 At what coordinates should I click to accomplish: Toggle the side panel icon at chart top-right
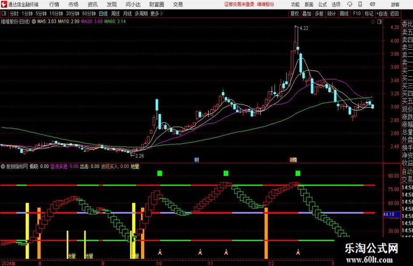[x=379, y=22]
